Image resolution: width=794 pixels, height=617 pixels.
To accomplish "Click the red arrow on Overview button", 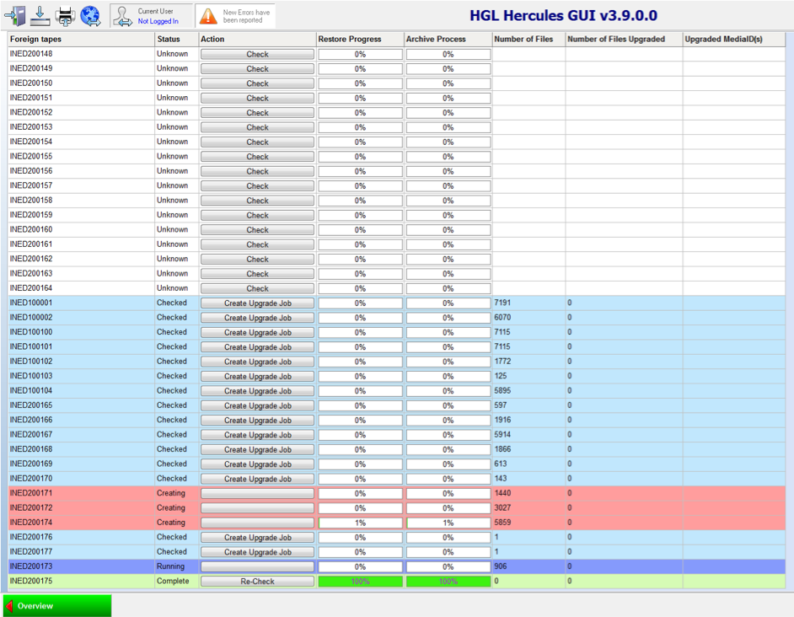I will click(8, 606).
